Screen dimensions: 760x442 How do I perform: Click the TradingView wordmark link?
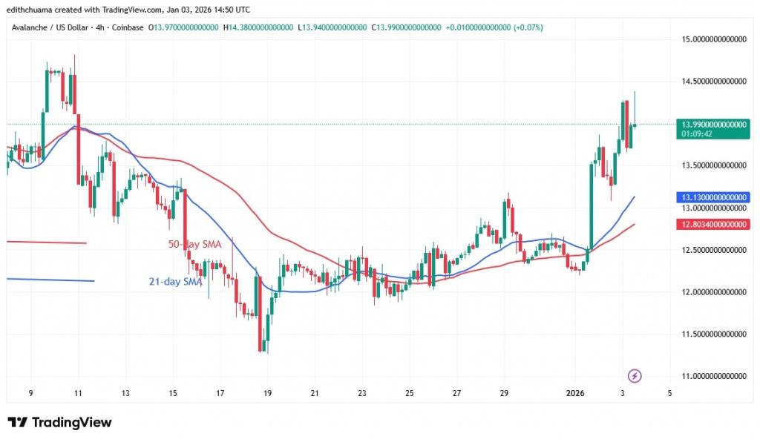(x=71, y=422)
